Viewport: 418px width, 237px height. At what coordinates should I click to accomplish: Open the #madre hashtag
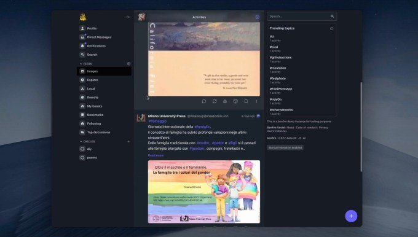203,143
